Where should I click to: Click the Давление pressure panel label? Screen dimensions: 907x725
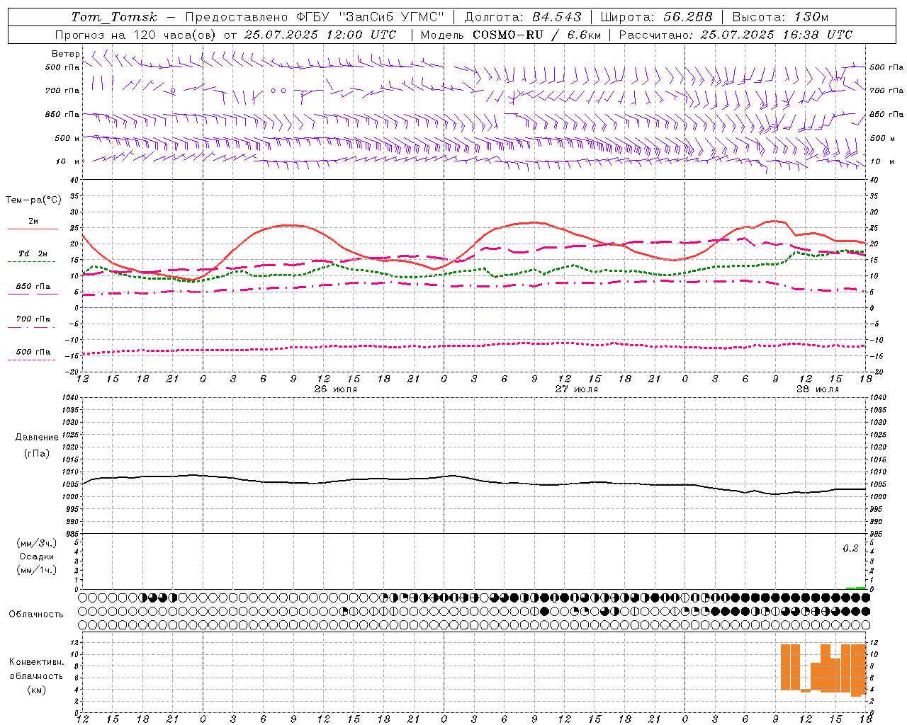tap(37, 438)
